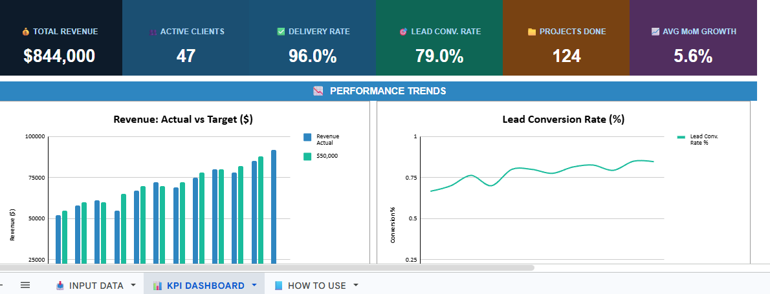Click the TOTAL REVENUE label
The height and width of the screenshot is (294, 770).
pyautogui.click(x=65, y=32)
